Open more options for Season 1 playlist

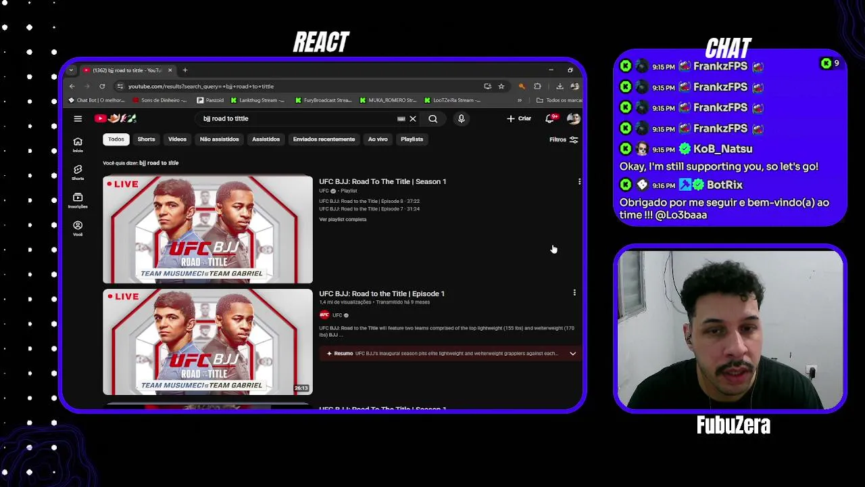point(579,181)
